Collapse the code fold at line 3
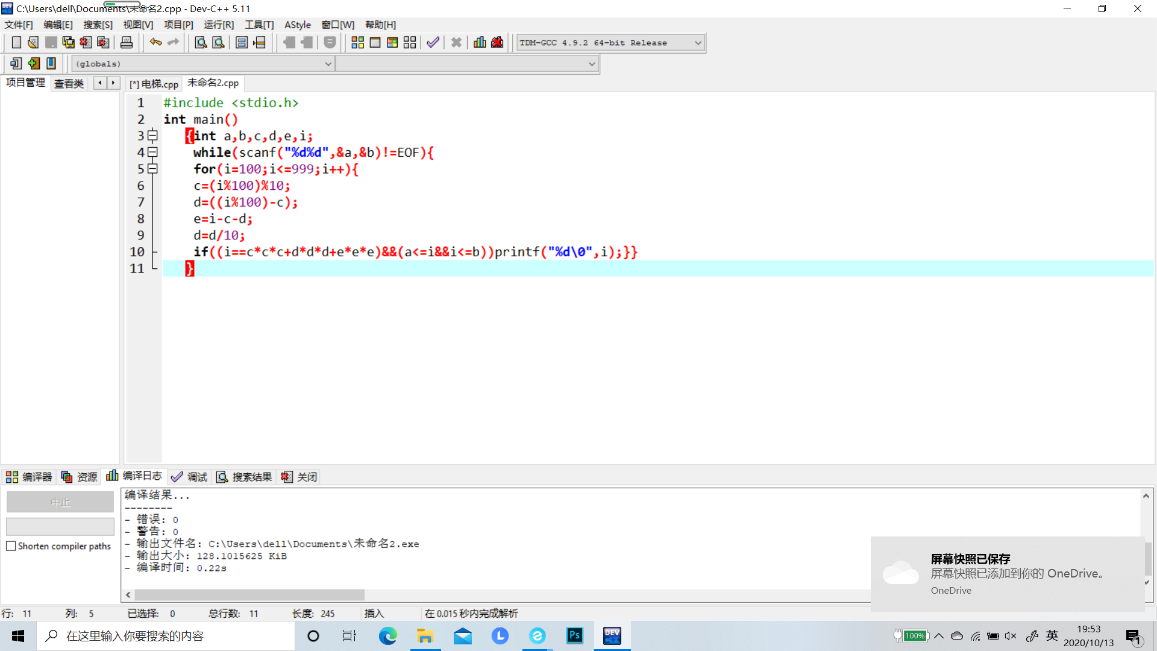1157x651 pixels. click(x=153, y=136)
